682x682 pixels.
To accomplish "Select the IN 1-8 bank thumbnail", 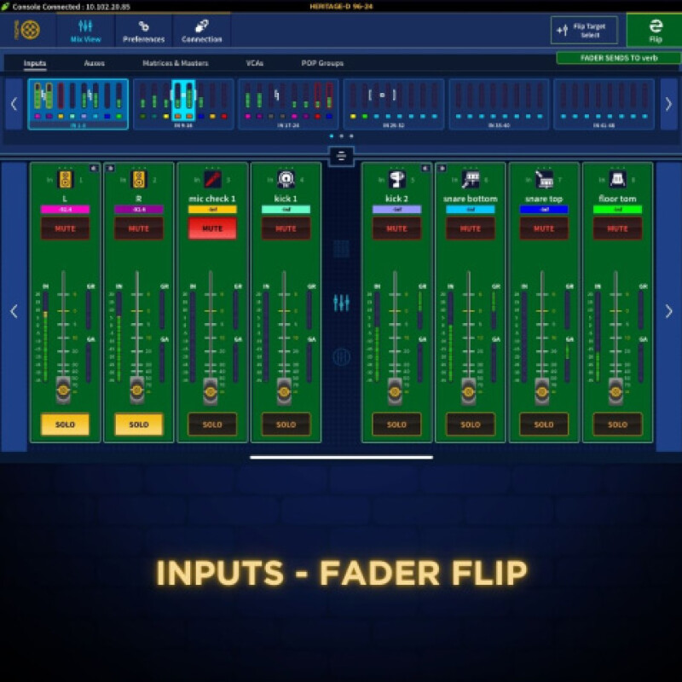I will [78, 104].
